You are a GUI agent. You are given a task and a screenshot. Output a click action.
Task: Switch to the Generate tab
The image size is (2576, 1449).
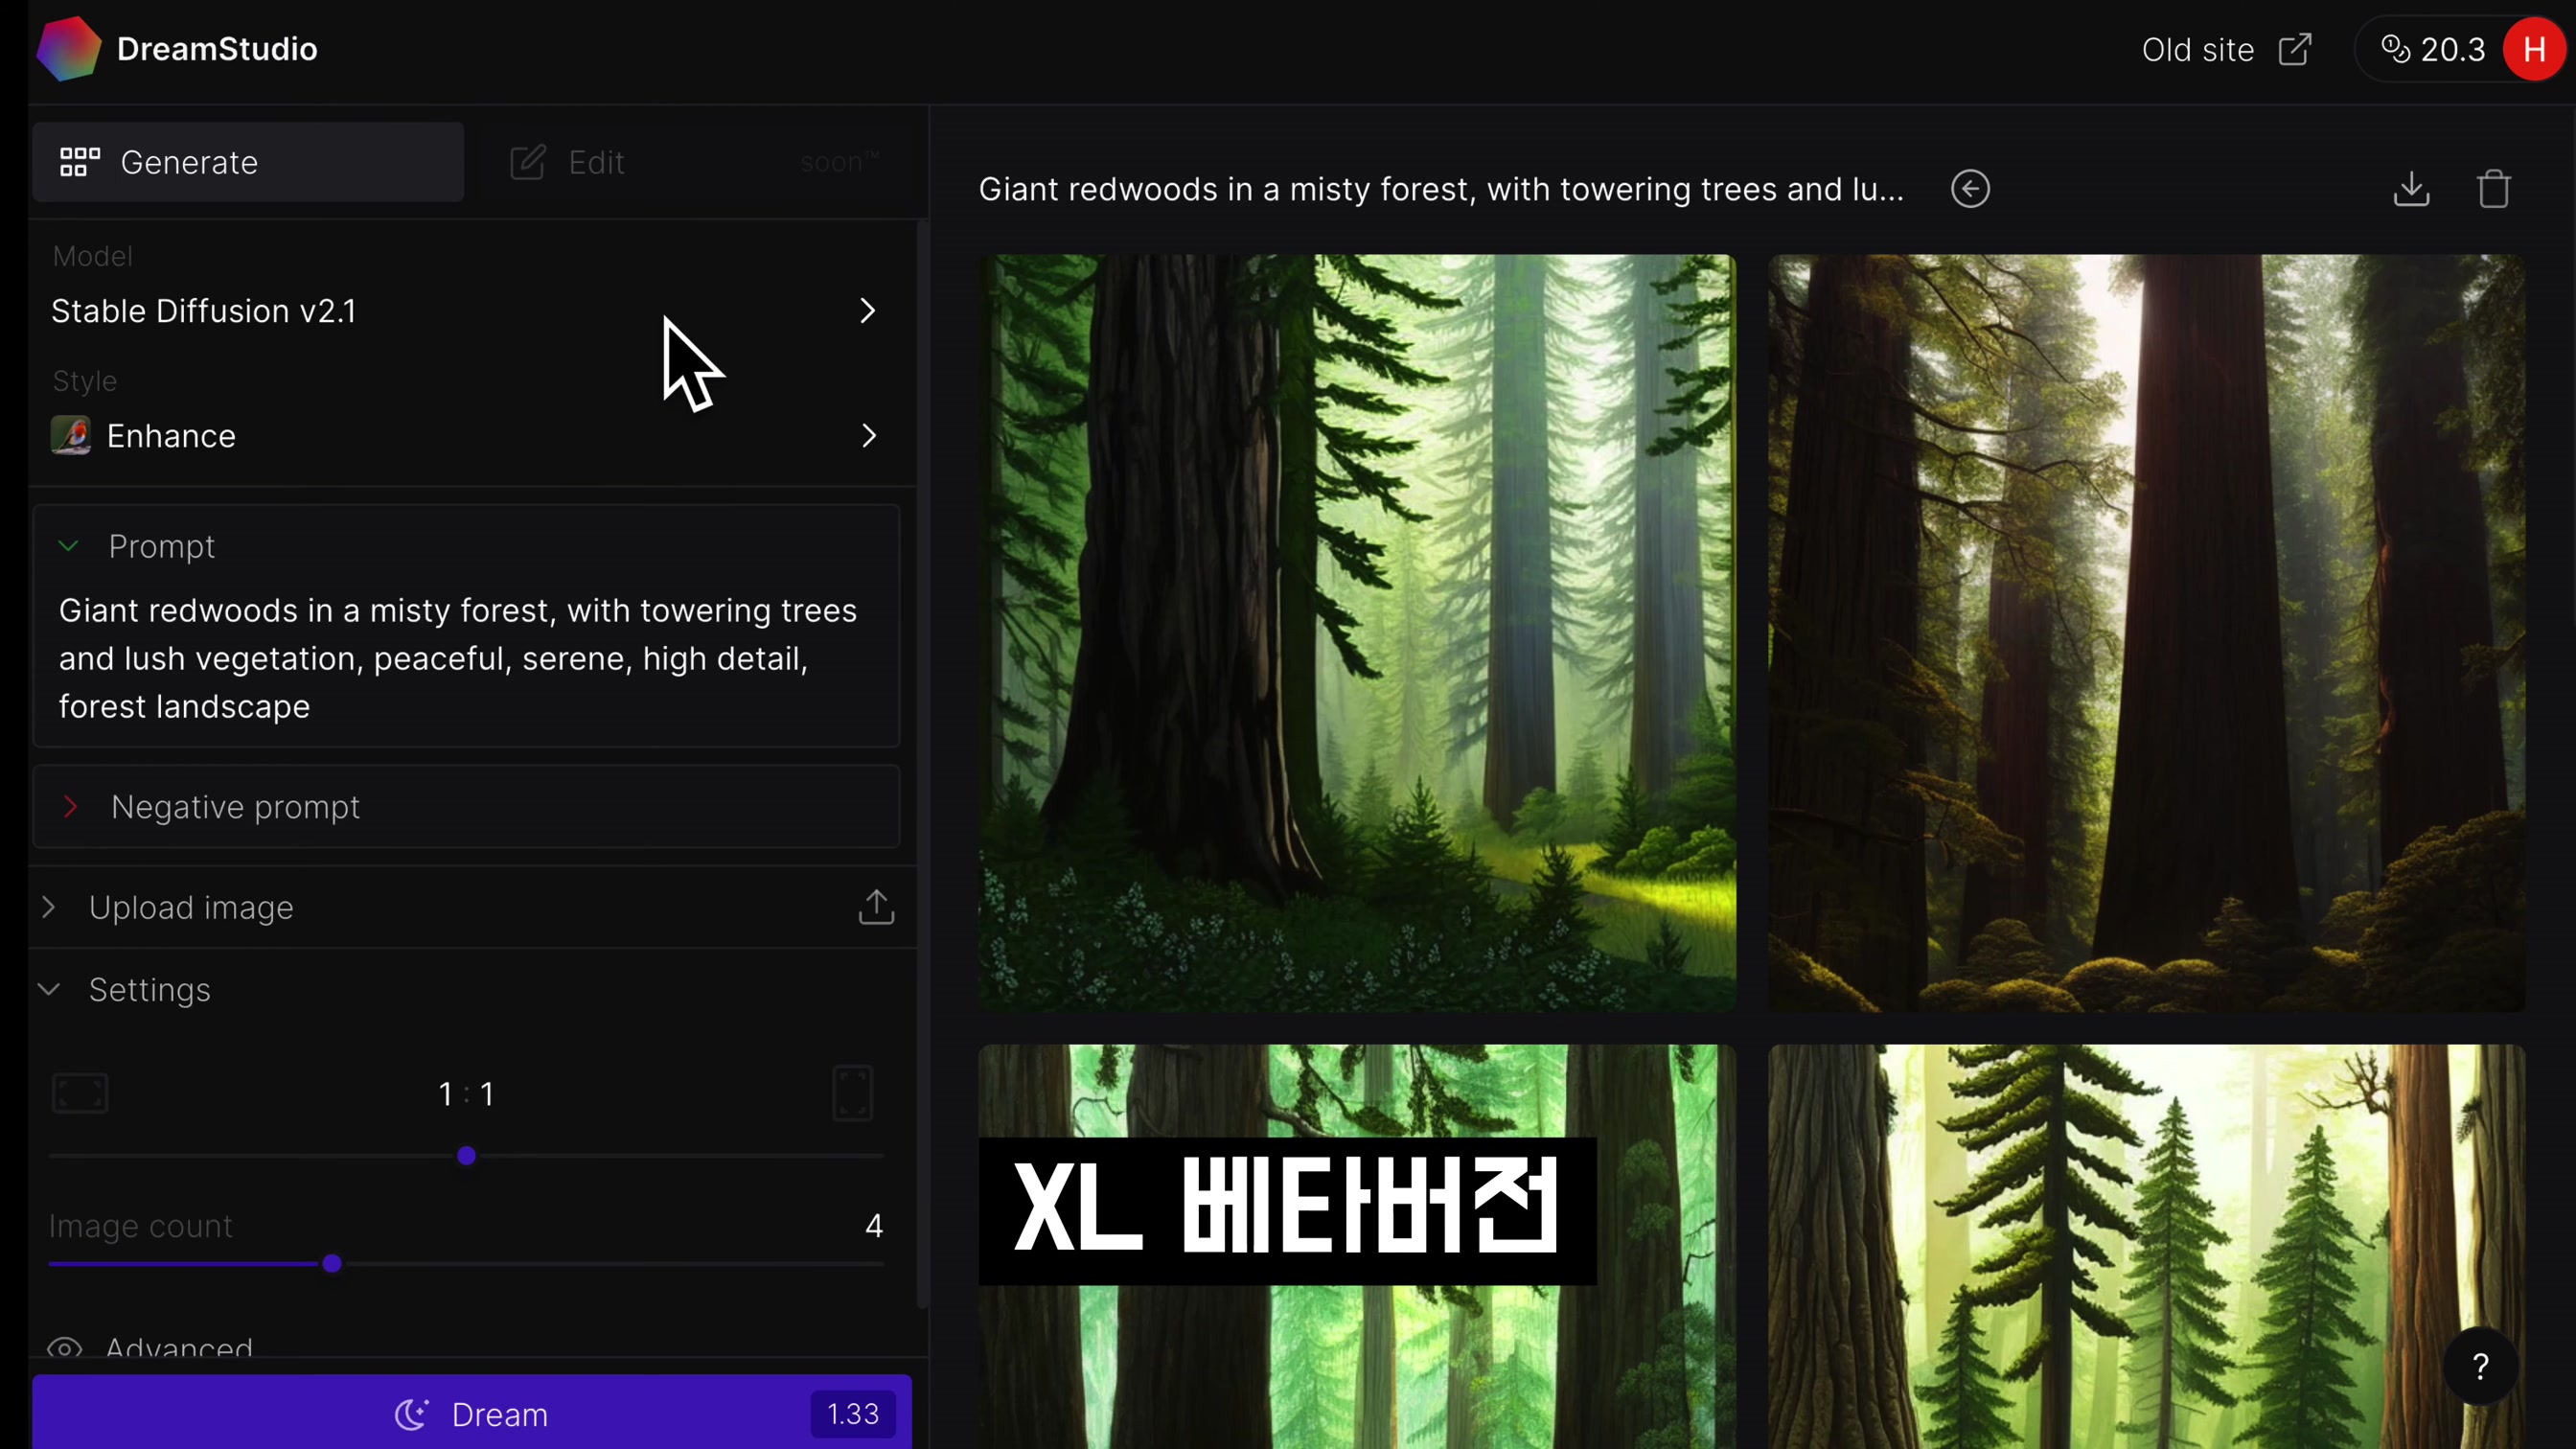[248, 162]
